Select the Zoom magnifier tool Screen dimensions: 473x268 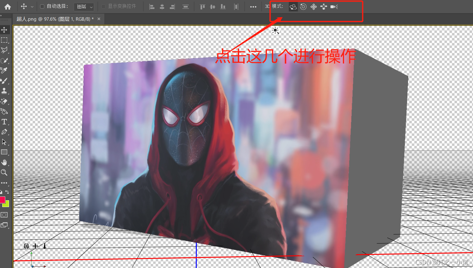click(x=4, y=172)
